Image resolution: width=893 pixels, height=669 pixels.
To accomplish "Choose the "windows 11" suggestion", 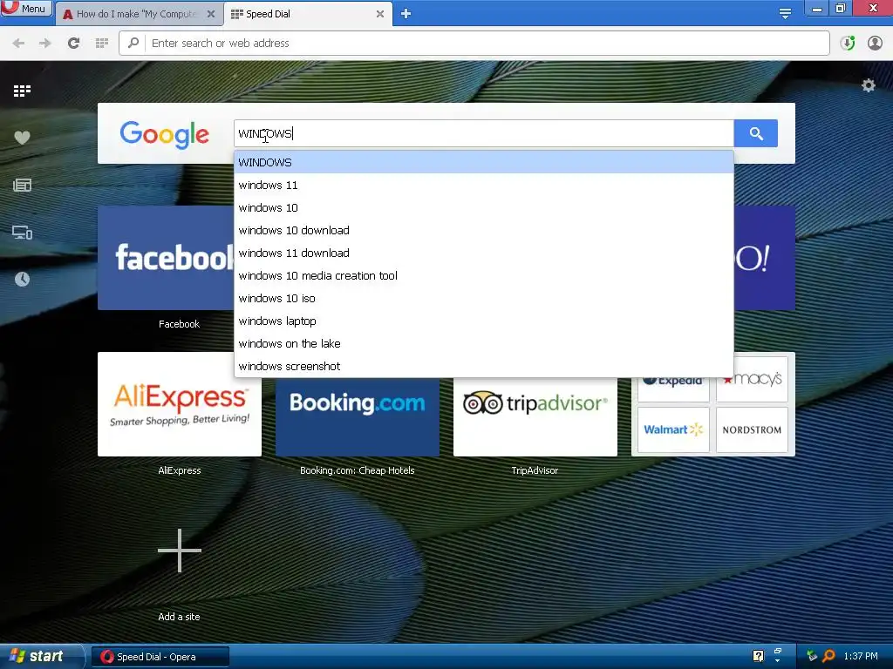I will 483,185.
